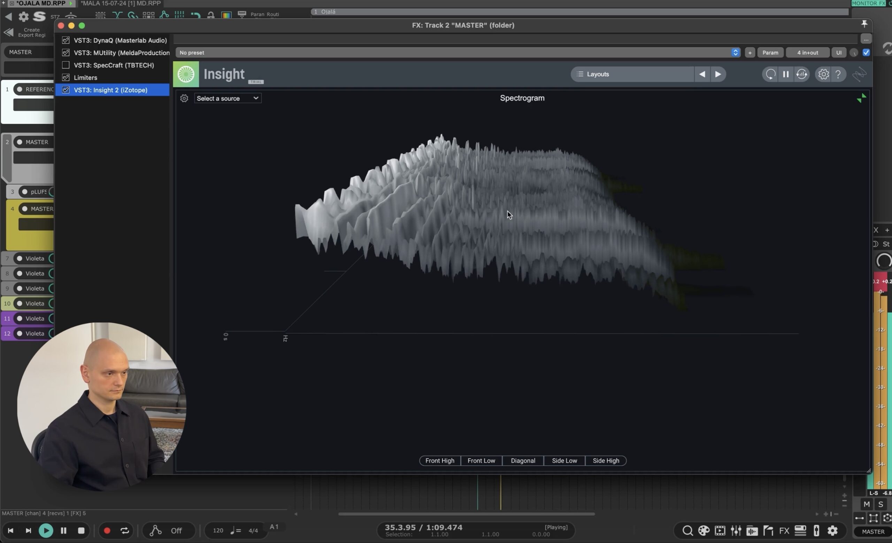
Task: Toggle MUtility plugin bypass checkbox
Action: tap(66, 53)
